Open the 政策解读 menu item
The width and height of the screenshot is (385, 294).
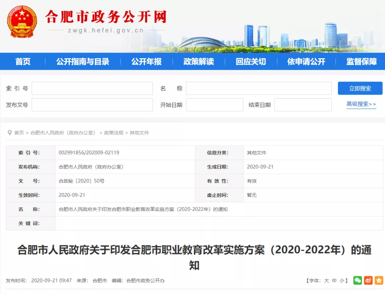(199, 61)
